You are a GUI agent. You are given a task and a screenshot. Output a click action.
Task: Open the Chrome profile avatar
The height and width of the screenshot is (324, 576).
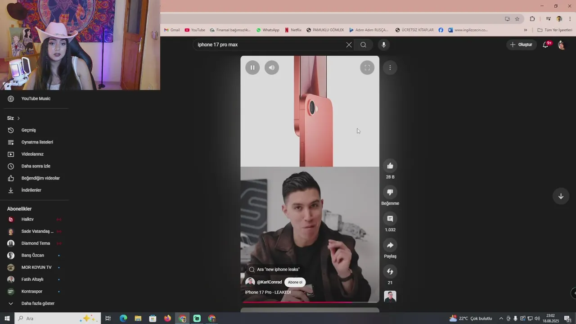tap(559, 19)
